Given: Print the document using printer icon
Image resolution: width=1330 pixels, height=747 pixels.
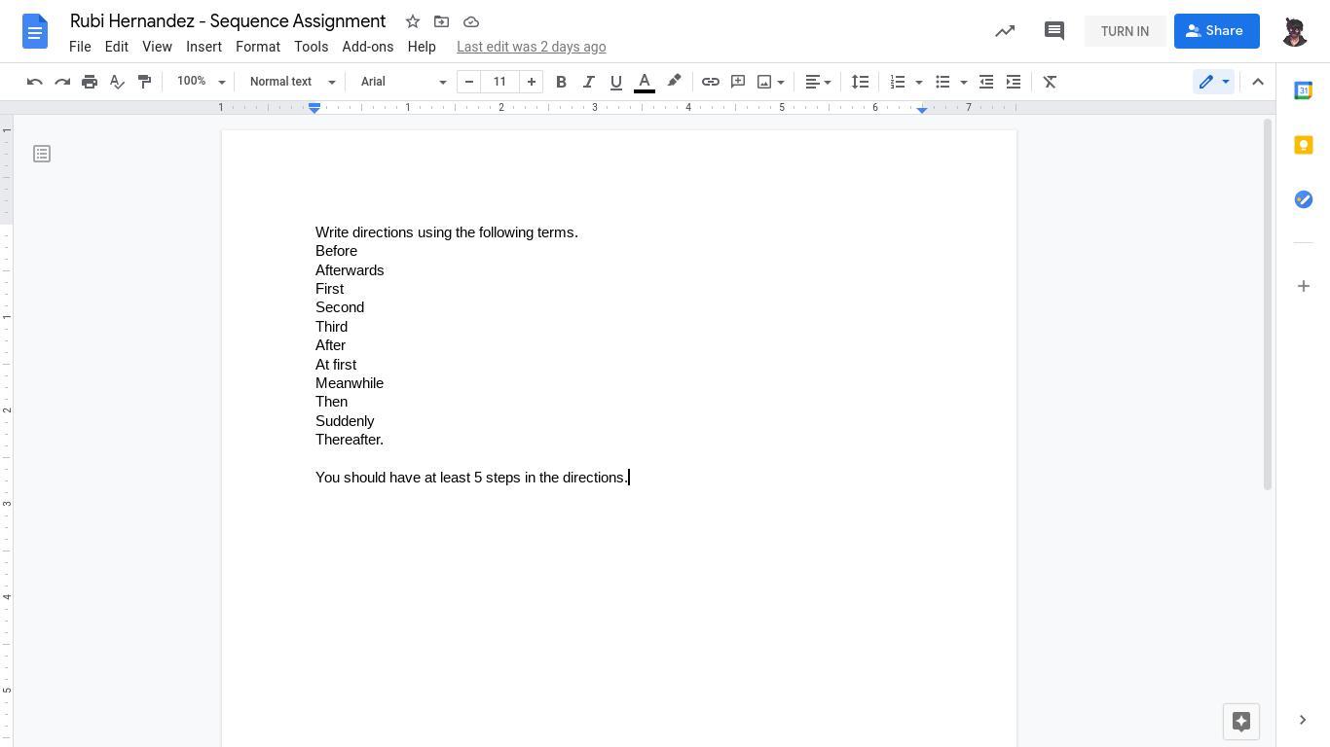Looking at the screenshot, I should click(x=90, y=82).
